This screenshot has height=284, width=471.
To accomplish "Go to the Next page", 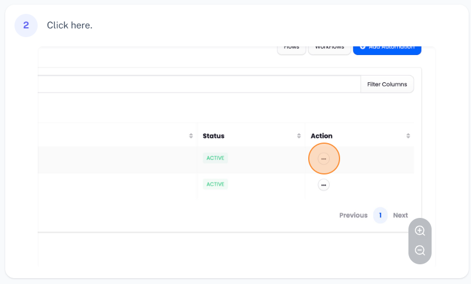I will (x=400, y=215).
